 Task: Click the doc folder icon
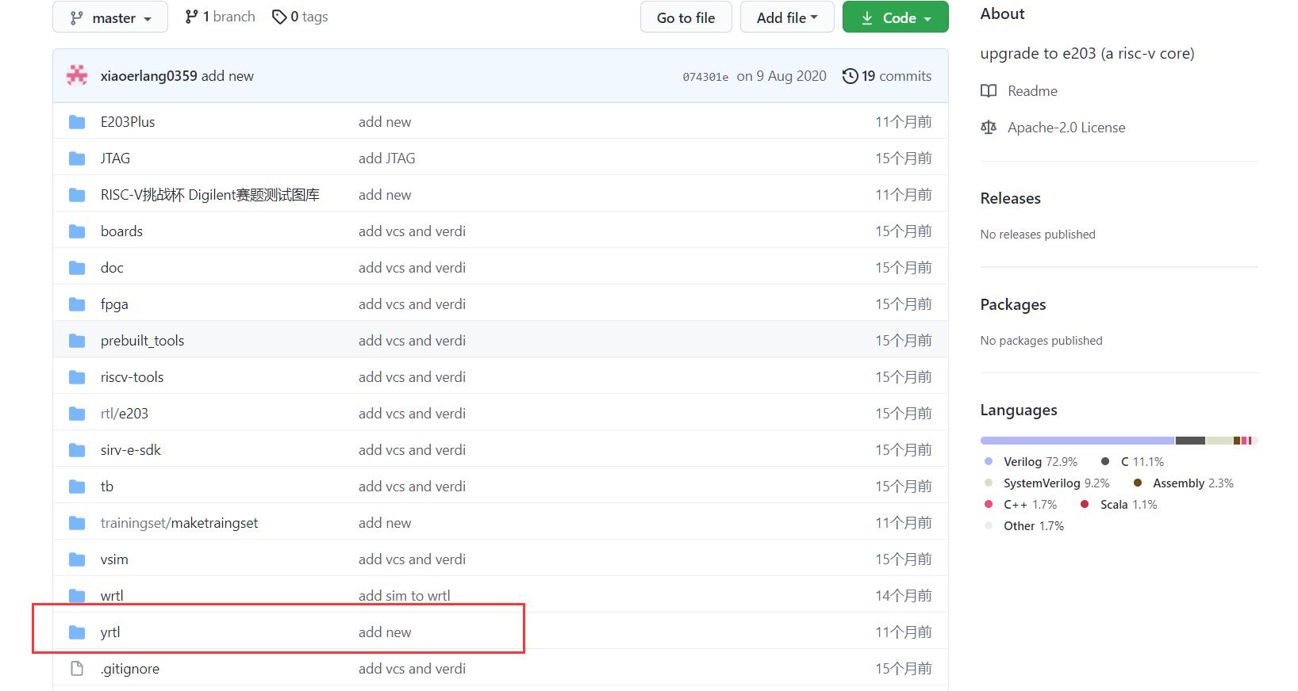pos(77,268)
